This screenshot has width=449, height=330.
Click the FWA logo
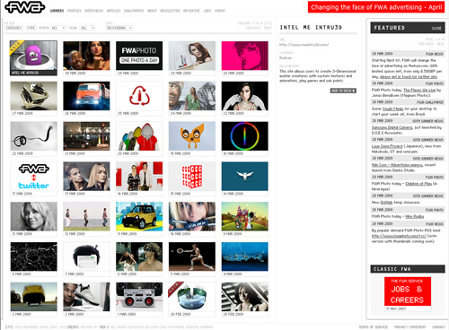click(25, 7)
